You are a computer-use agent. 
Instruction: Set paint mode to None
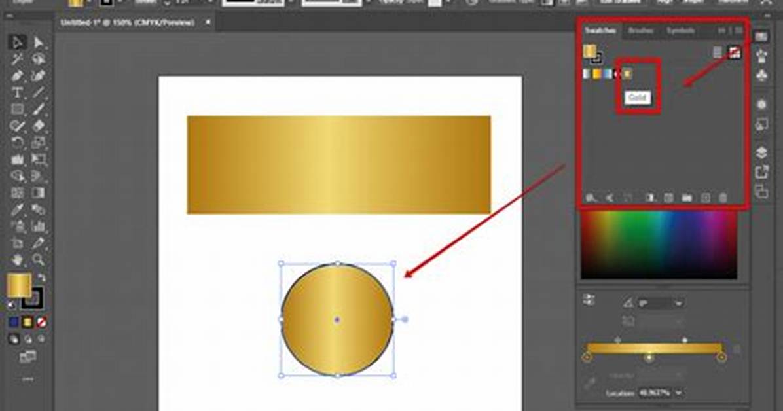[41, 323]
